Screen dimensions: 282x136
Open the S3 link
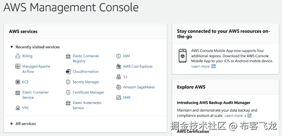click(x=125, y=77)
